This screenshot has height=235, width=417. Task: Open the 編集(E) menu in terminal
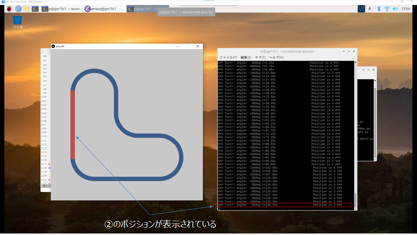tap(246, 58)
